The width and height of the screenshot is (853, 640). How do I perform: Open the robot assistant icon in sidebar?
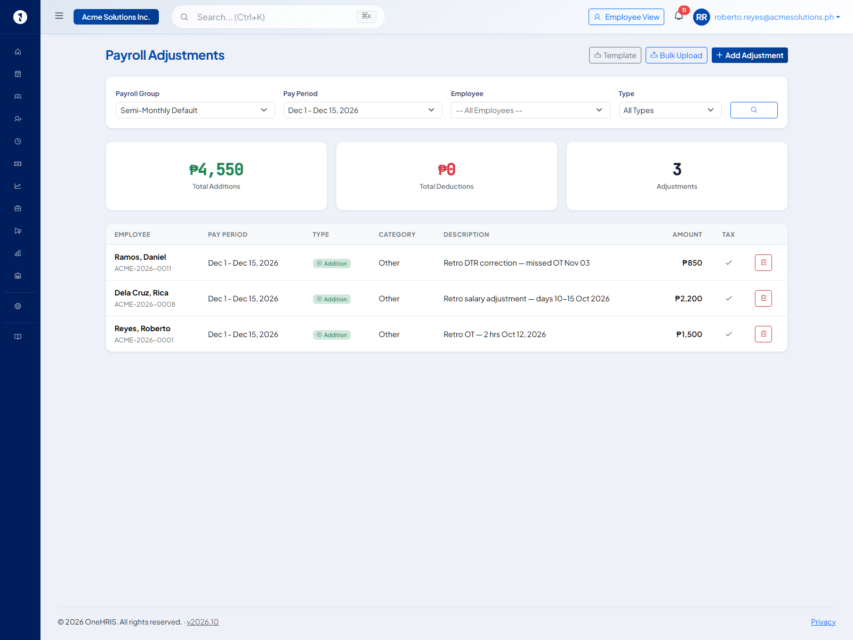pos(18,276)
